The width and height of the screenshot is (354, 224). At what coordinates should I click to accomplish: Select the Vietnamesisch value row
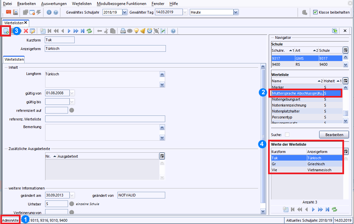(307, 170)
